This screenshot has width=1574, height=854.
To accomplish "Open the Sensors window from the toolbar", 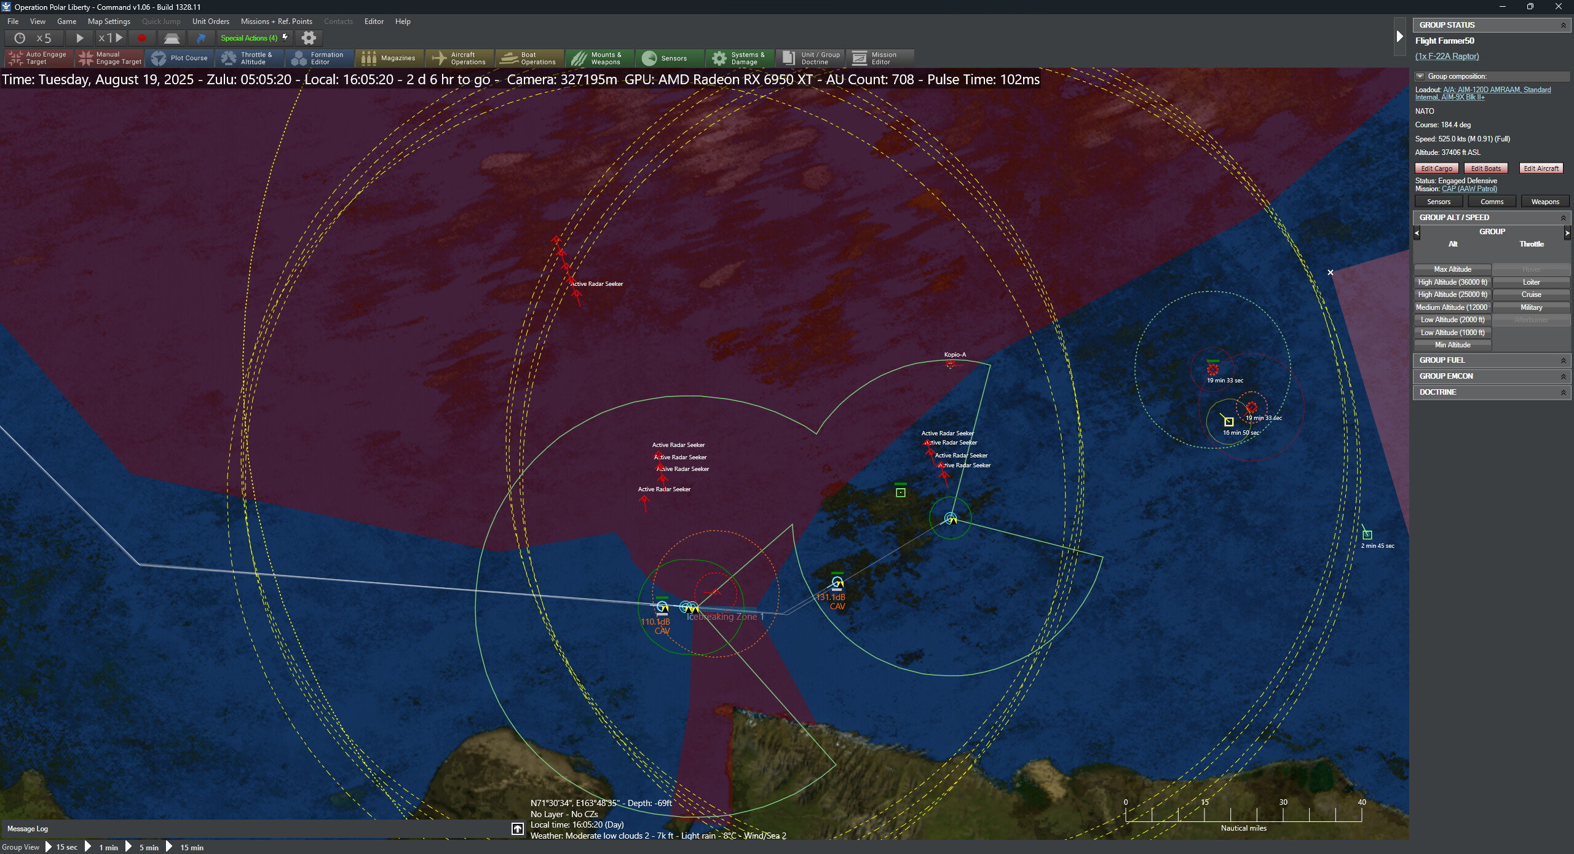I will [669, 57].
